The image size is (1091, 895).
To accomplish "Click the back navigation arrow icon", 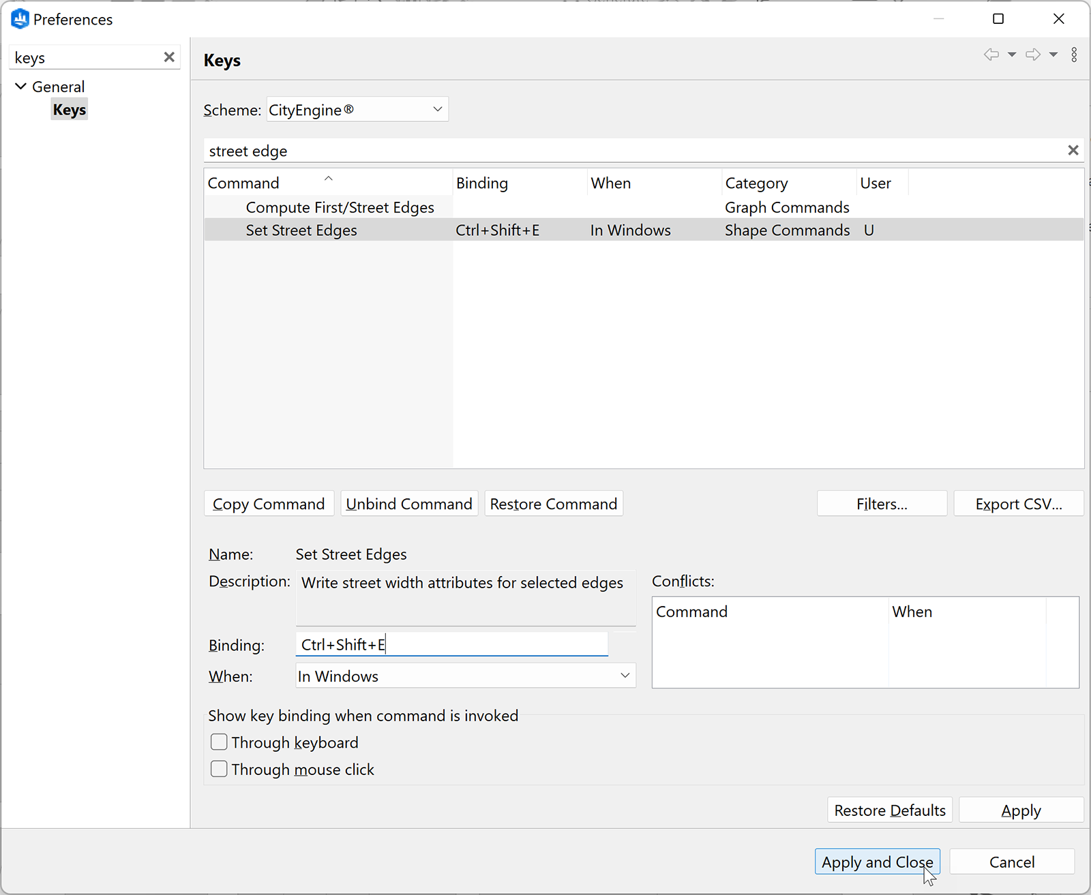I will (x=992, y=55).
